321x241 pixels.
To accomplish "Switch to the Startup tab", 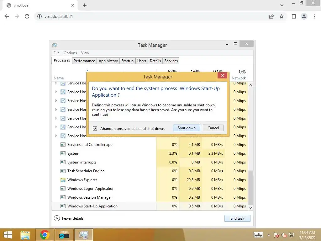I will 127,61.
